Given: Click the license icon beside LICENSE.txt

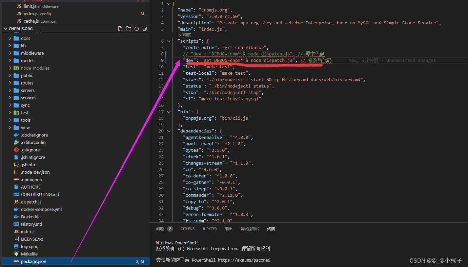Looking at the screenshot, I should (16, 239).
